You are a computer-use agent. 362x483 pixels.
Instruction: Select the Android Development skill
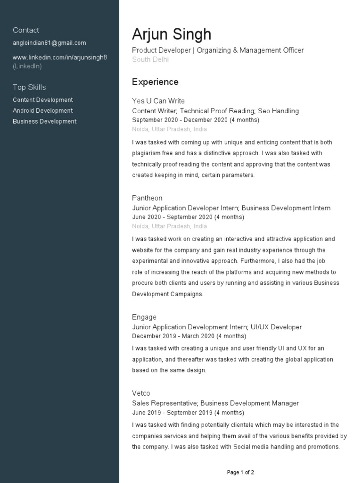(x=43, y=111)
